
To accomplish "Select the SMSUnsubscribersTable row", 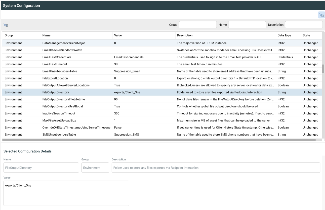I will 59,135.
